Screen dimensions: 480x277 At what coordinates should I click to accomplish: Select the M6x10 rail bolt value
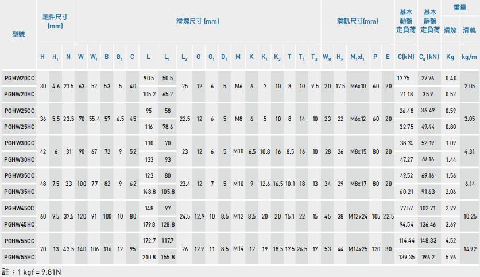[x=357, y=85]
